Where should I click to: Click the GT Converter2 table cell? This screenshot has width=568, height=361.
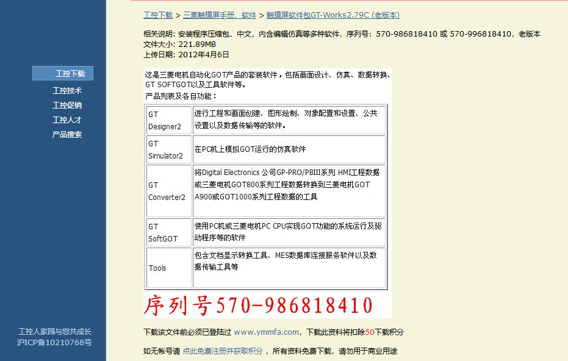click(x=168, y=191)
